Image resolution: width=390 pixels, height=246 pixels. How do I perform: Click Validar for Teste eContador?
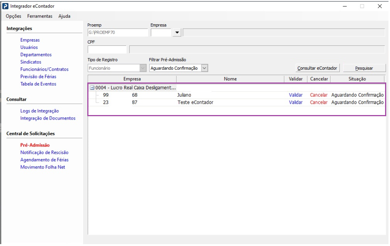[x=296, y=102]
